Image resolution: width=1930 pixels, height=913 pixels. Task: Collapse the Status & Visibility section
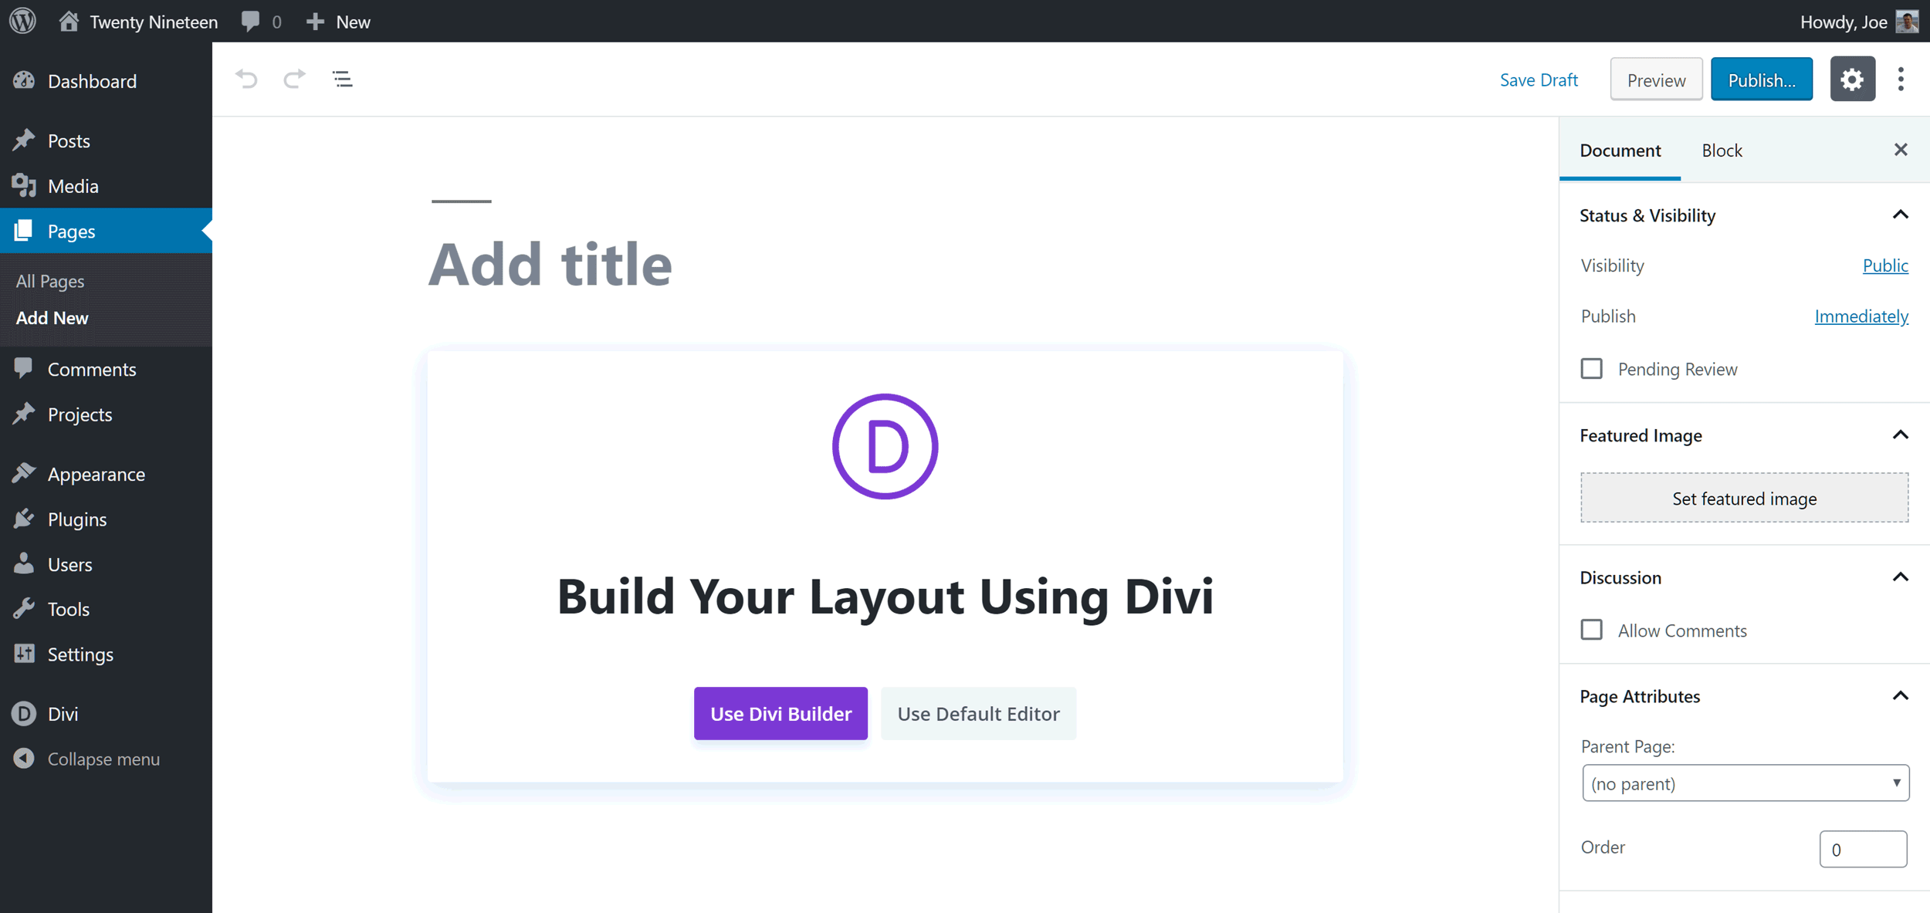pos(1899,215)
